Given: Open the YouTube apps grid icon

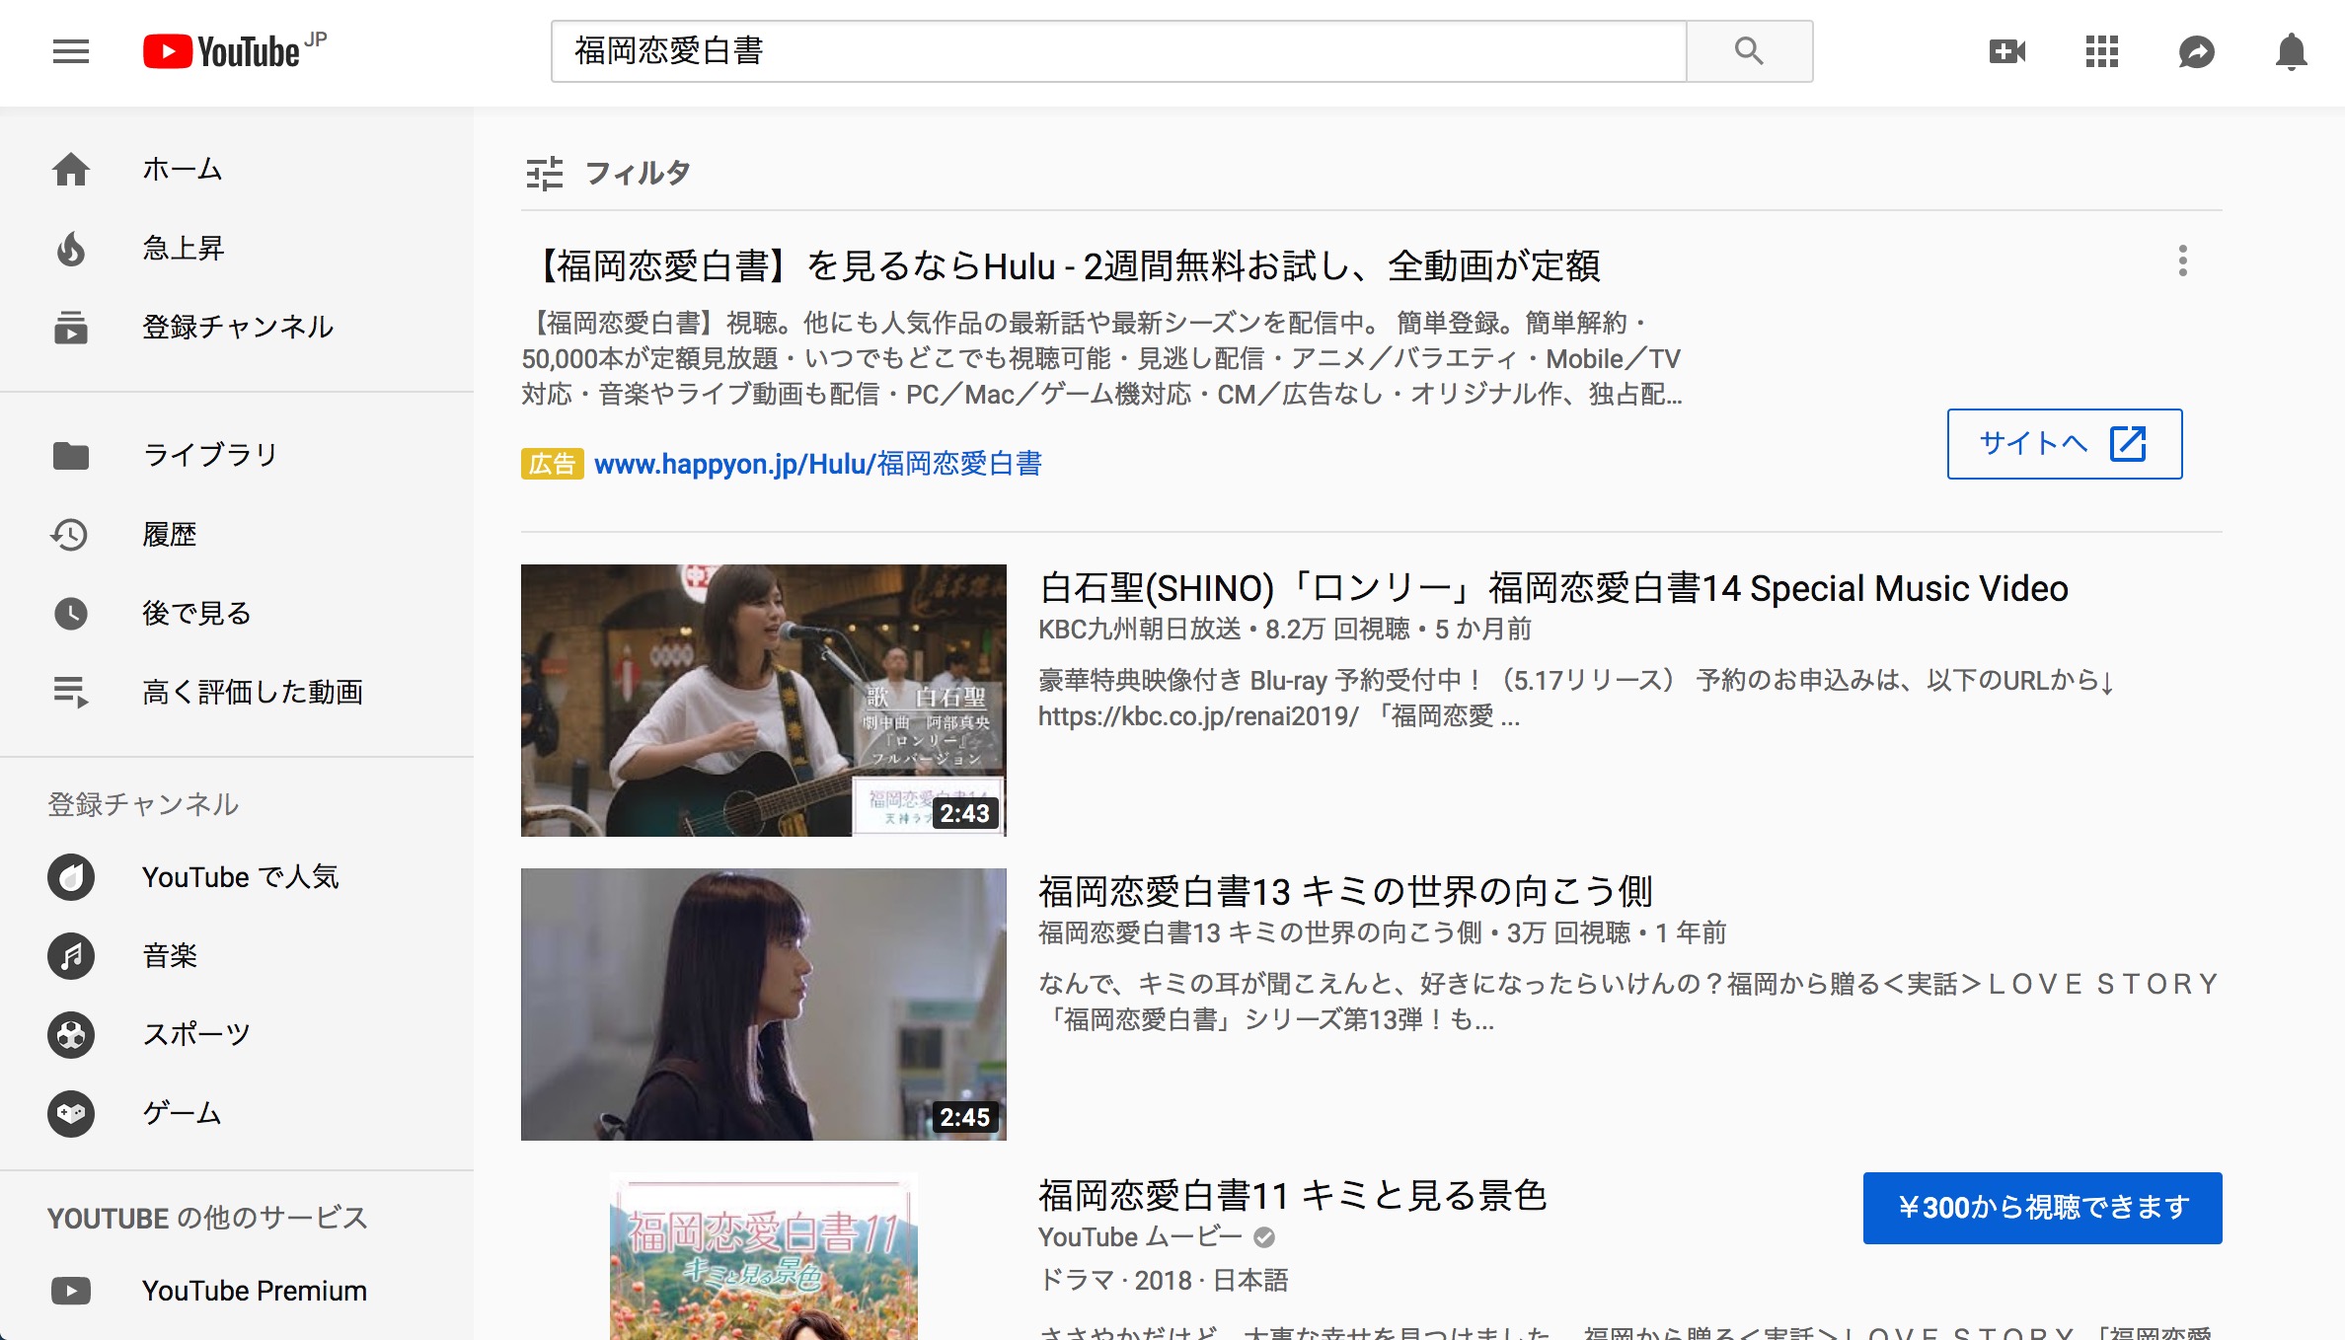Looking at the screenshot, I should (2102, 51).
